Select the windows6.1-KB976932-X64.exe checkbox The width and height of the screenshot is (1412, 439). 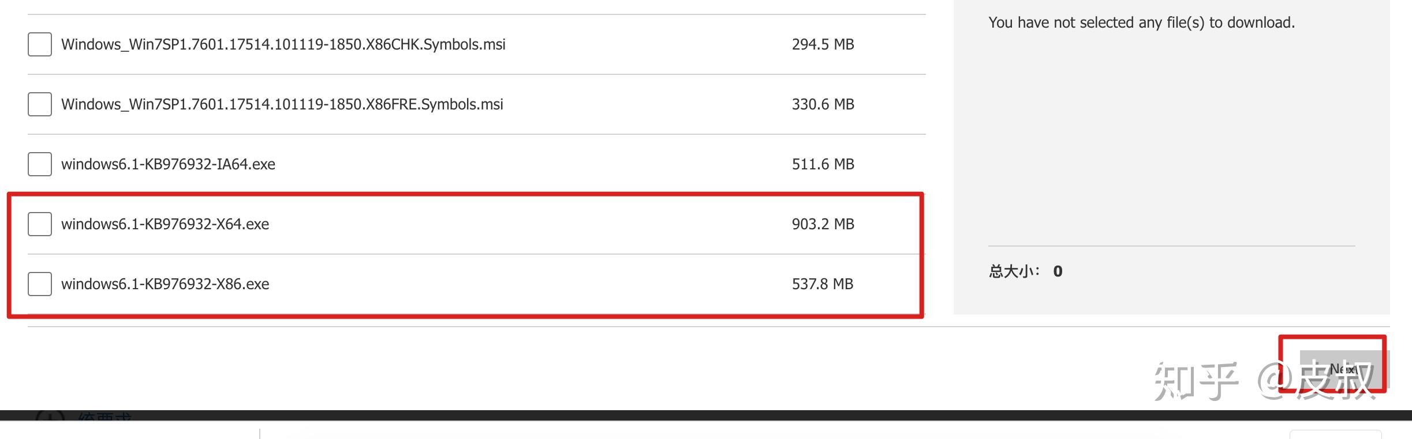click(40, 224)
